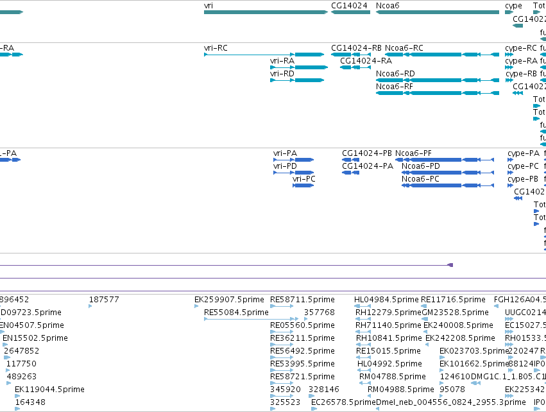The width and height of the screenshot is (546, 412).
Task: Select the Ncoa6-PD protein label
Action: tap(421, 166)
